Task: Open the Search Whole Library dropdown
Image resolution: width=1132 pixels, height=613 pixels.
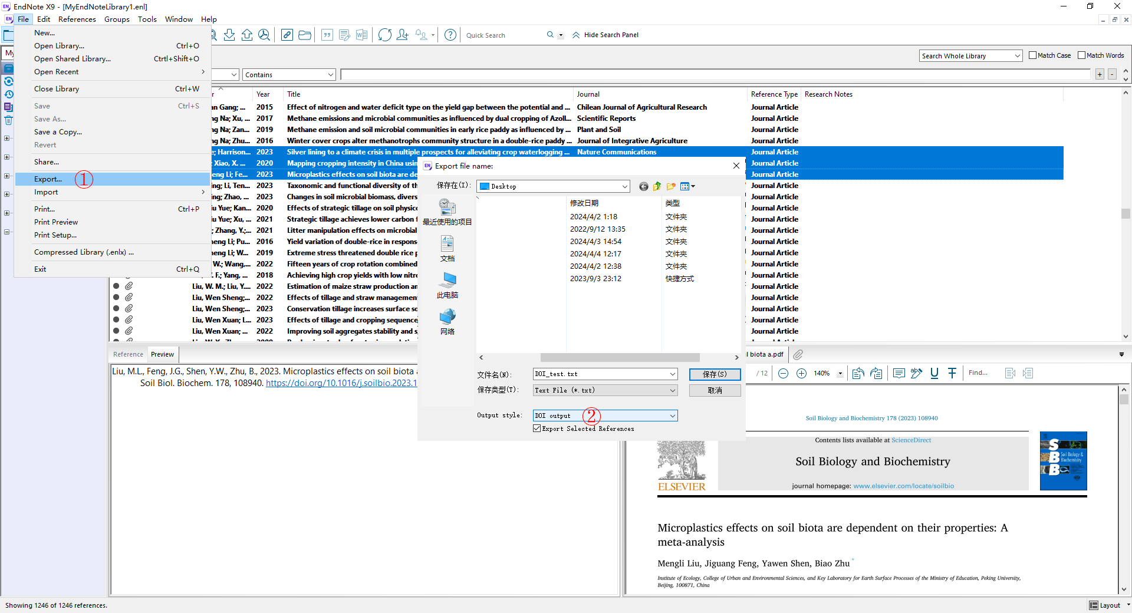Action: pos(970,56)
